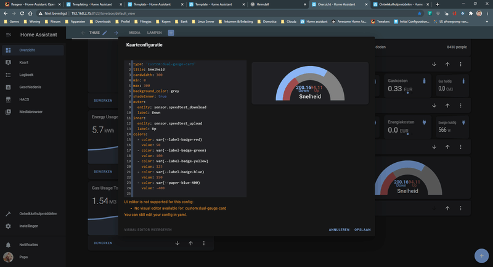Switch to Heimdall browser tab
The width and height of the screenshot is (493, 267).
point(279,4)
